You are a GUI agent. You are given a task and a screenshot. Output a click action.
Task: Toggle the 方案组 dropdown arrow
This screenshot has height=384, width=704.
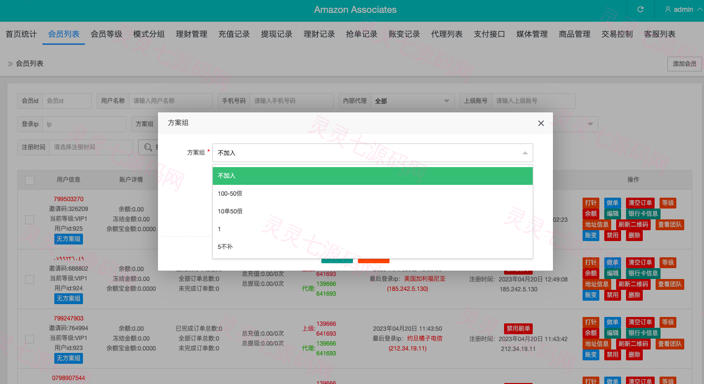coord(525,153)
